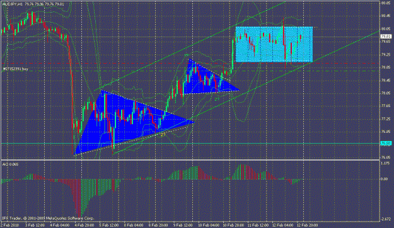The width and height of the screenshot is (394, 228).
Task: Click the 8 Feb 04:00 time label
Action: (134, 225)
